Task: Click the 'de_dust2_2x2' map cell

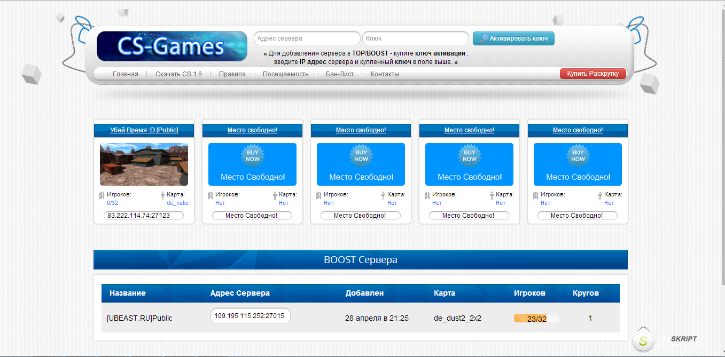Action: [458, 318]
